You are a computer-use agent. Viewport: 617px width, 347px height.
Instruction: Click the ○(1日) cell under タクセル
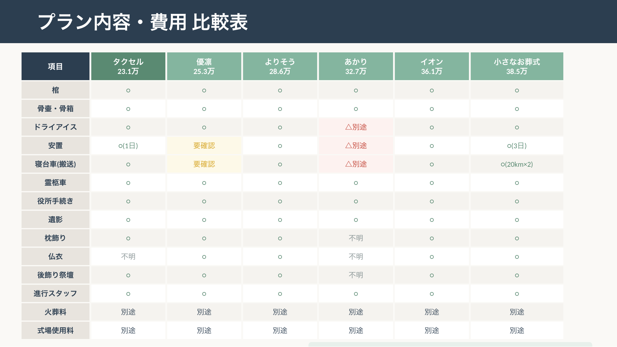click(128, 145)
